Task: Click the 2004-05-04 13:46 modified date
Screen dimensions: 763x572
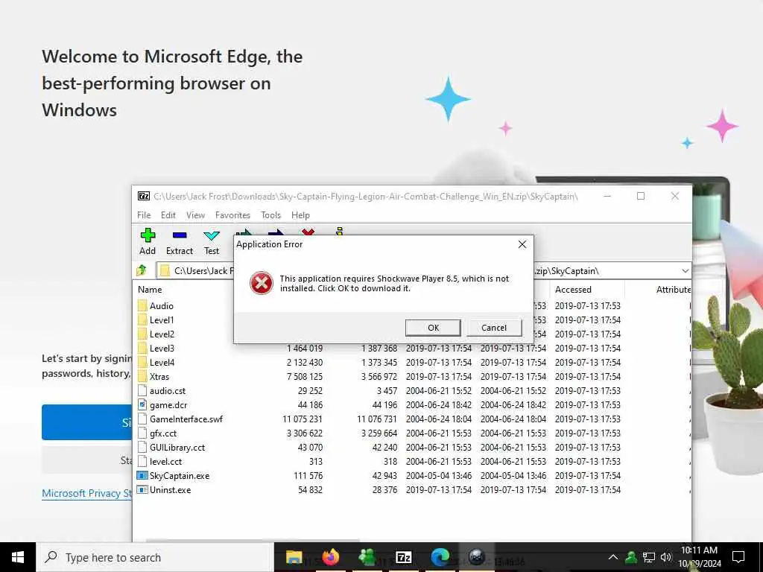Action: [x=438, y=476]
